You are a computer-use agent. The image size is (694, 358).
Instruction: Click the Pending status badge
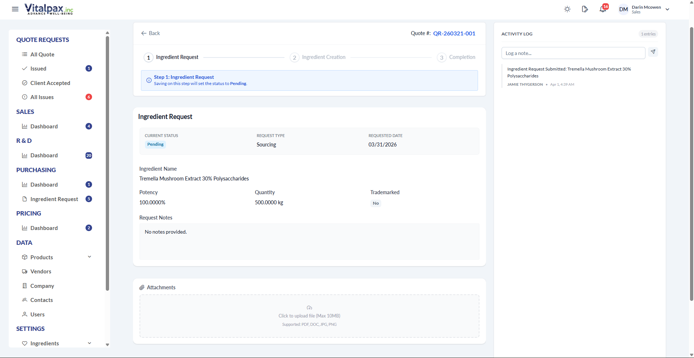155,144
